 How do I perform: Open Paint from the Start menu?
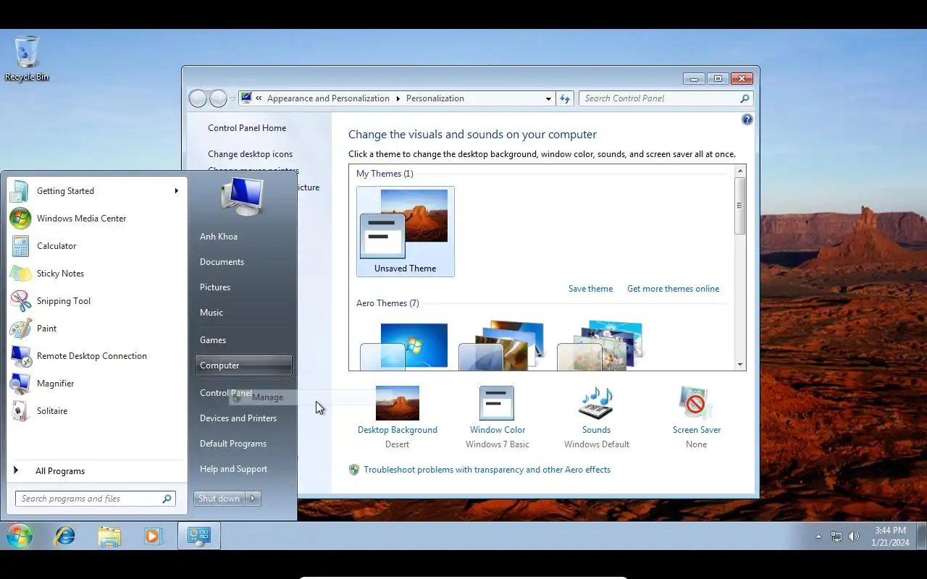pos(20,329)
